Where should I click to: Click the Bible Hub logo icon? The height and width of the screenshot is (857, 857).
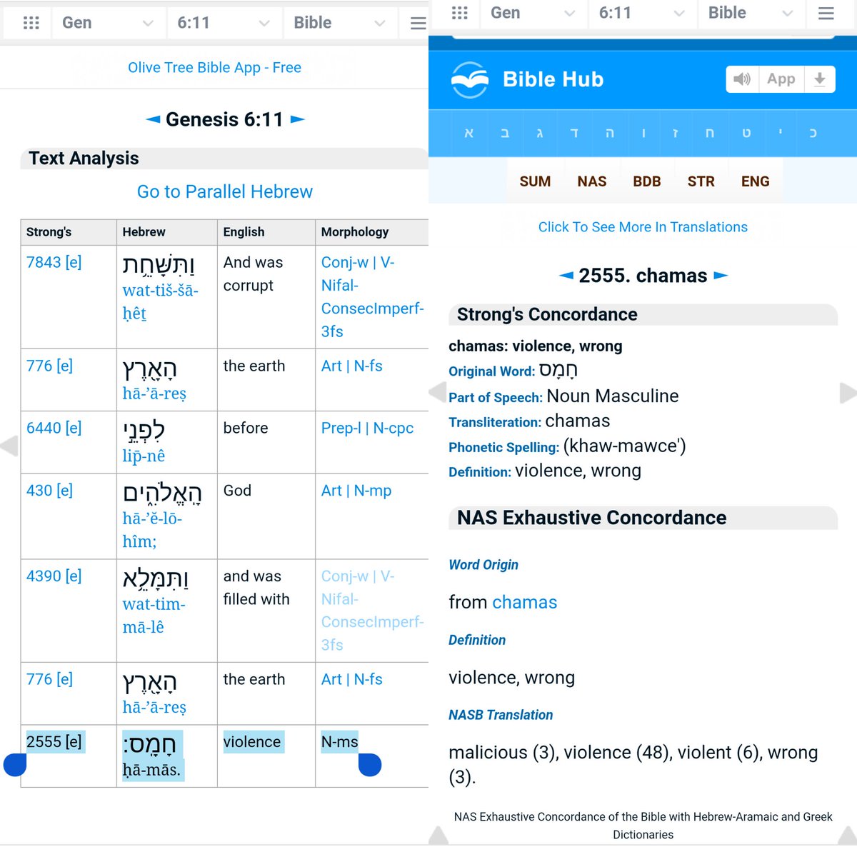[470, 80]
